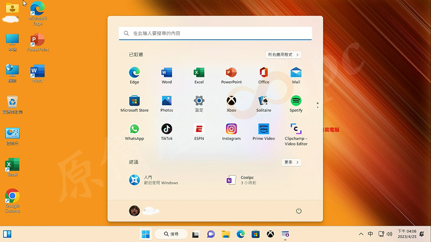Screen dimensions: 431x242
Task: Select the PowerPoint desktop shortcut
Action: pyautogui.click(x=37, y=42)
